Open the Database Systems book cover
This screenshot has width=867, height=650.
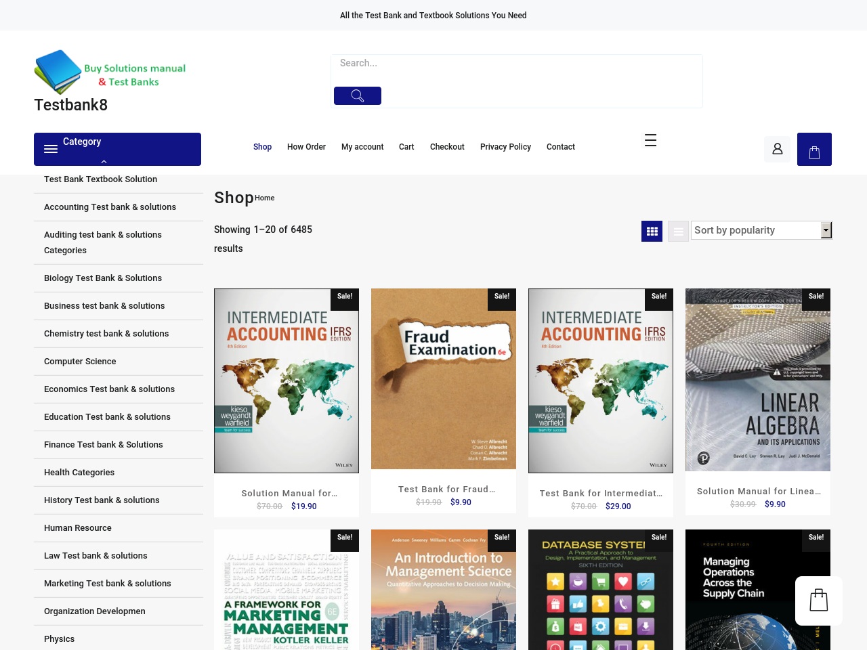[601, 590]
